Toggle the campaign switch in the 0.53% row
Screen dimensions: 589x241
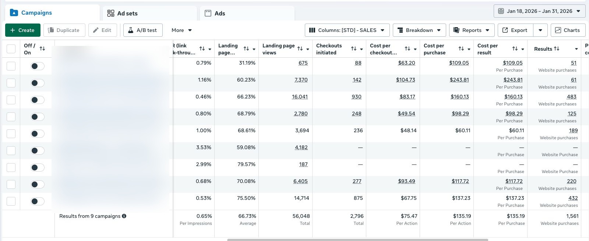tap(37, 201)
